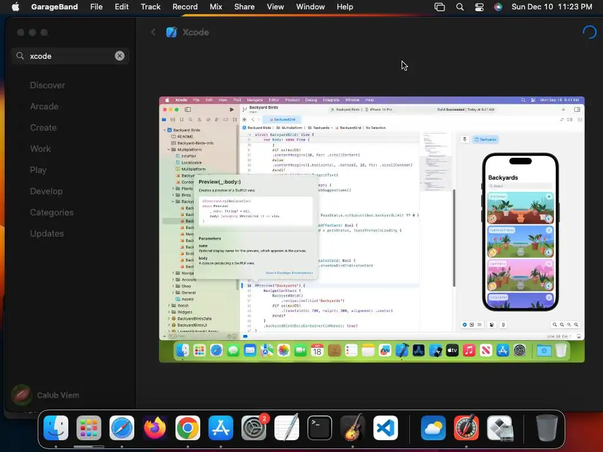
Task: Switch to GarageBand guitar icon in Dock
Action: tap(353, 428)
